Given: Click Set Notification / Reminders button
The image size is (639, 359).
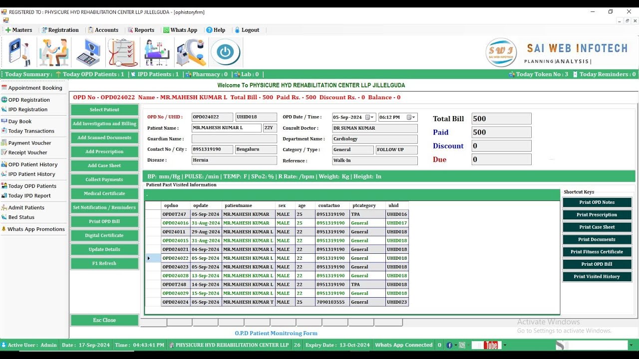Looking at the screenshot, I should (x=104, y=207).
